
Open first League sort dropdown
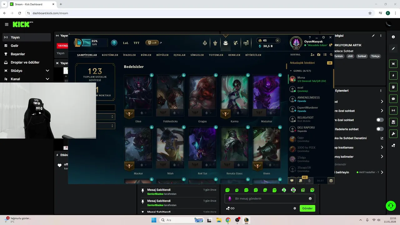(106, 117)
